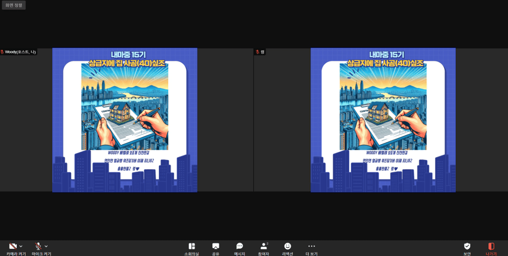Click the participant count badge
The width and height of the screenshot is (508, 256).
coord(267,243)
